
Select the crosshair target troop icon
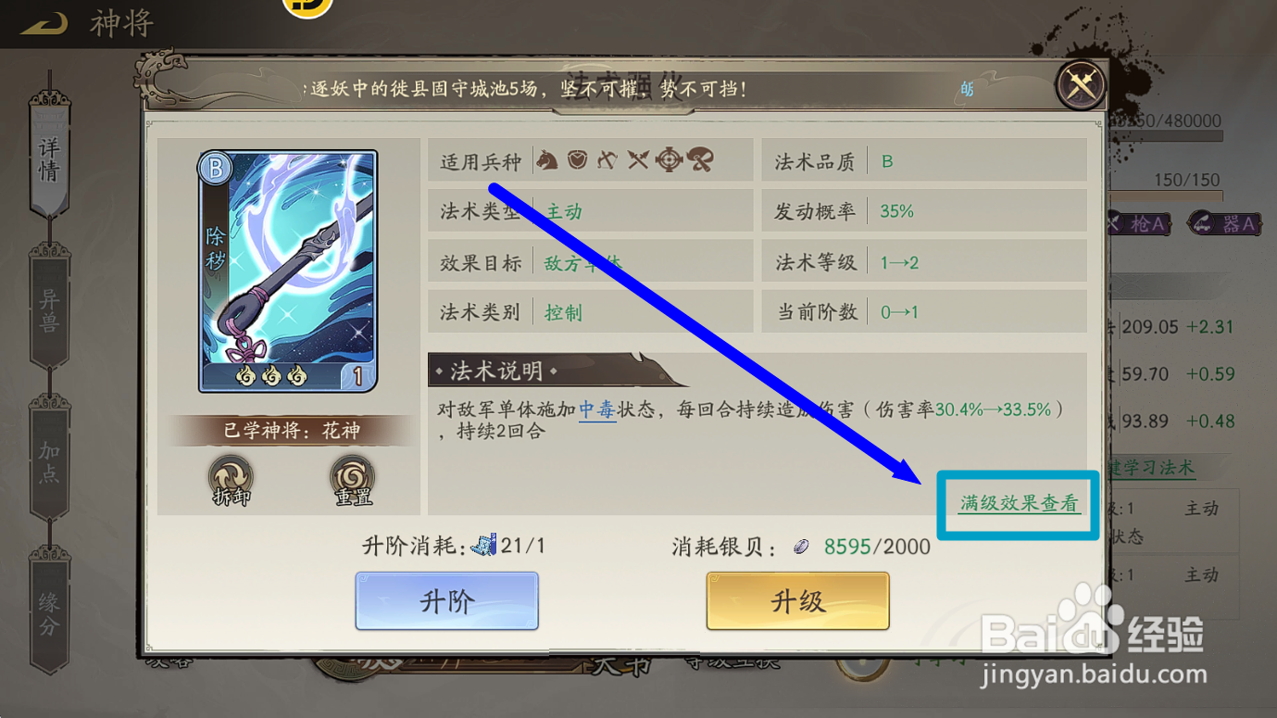669,160
